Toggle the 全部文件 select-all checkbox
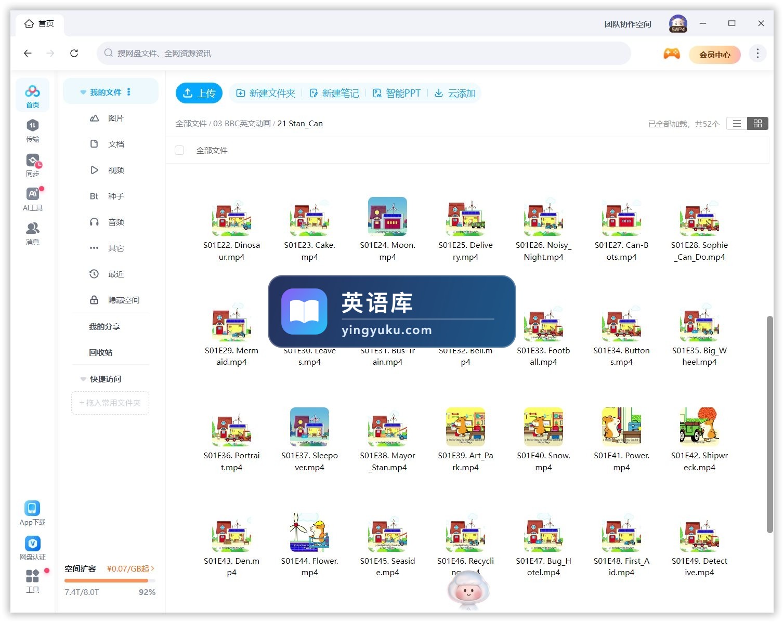 click(180, 150)
